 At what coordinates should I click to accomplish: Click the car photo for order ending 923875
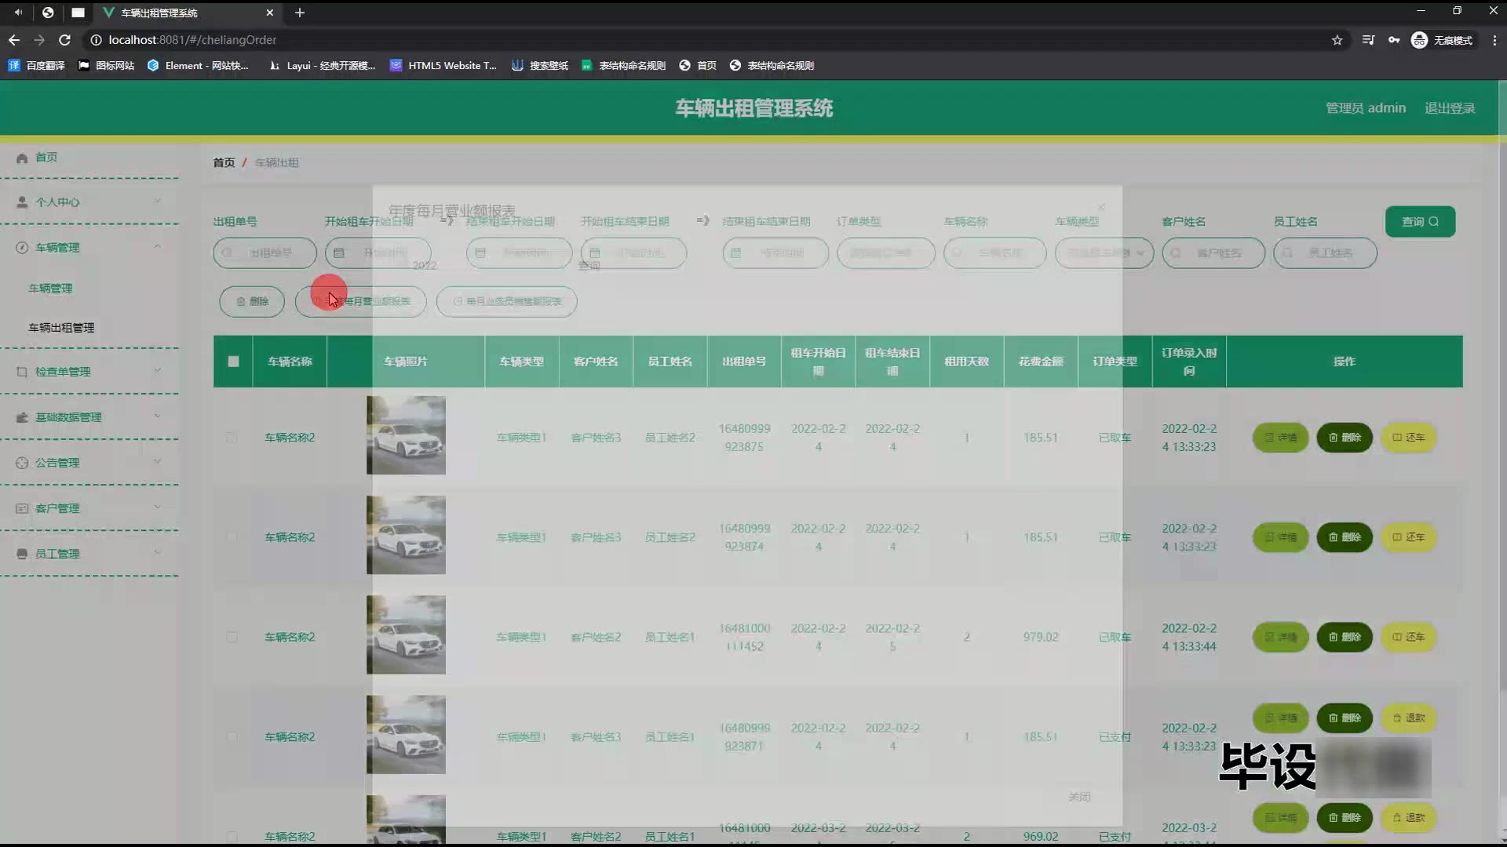click(406, 435)
